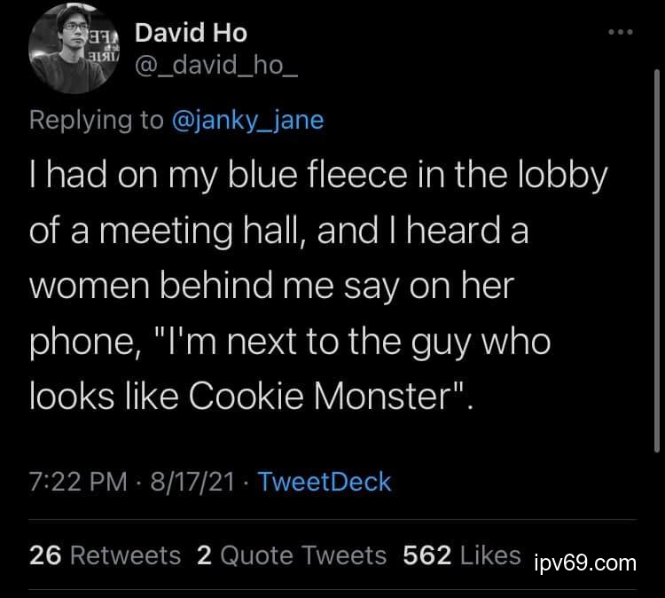
Task: Open the David Ho display name
Action: click(191, 34)
